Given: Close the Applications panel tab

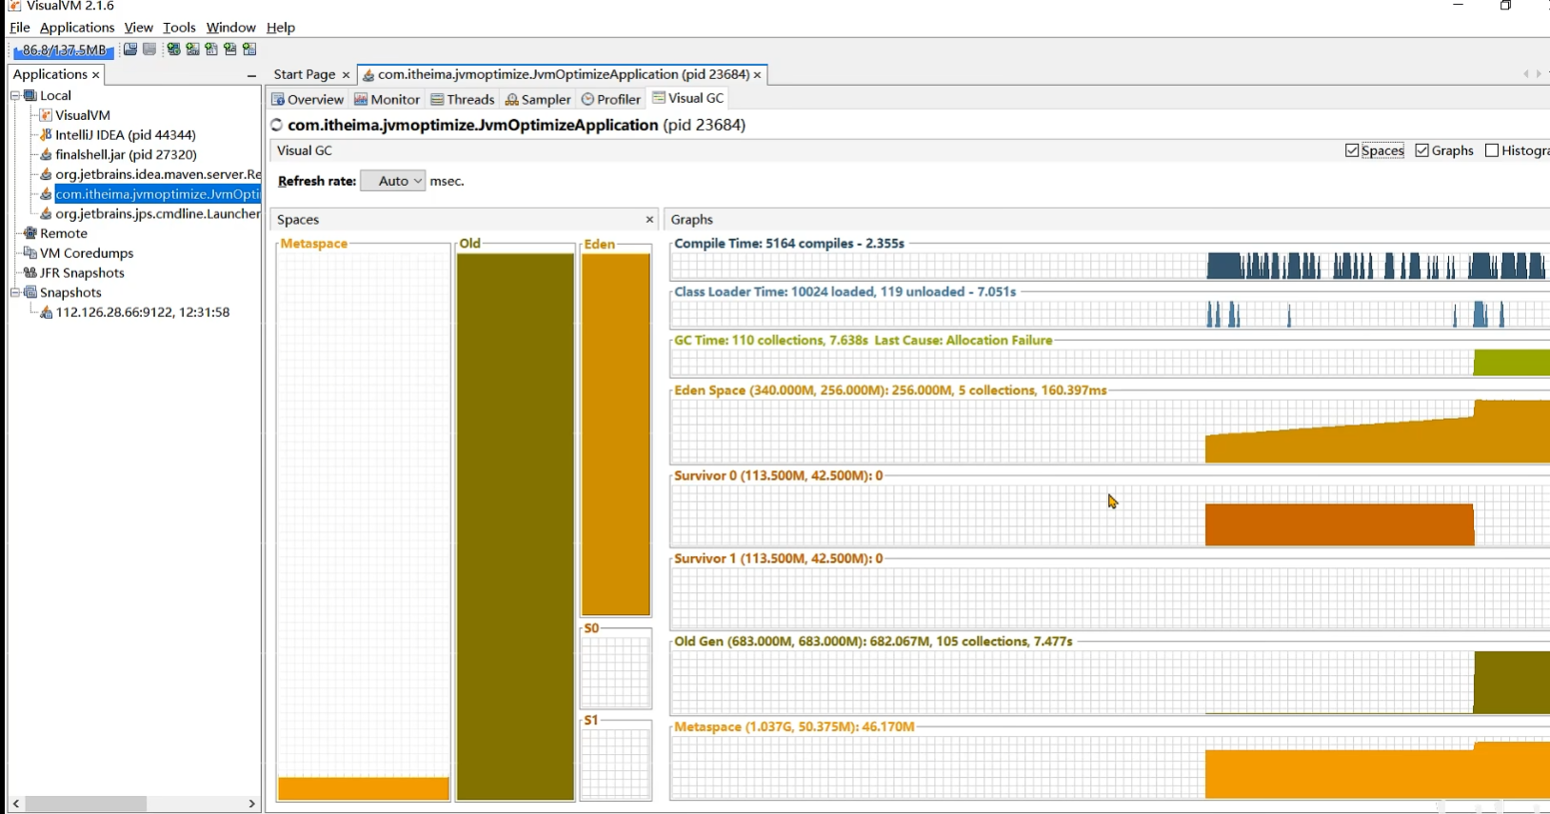Looking at the screenshot, I should 95,74.
